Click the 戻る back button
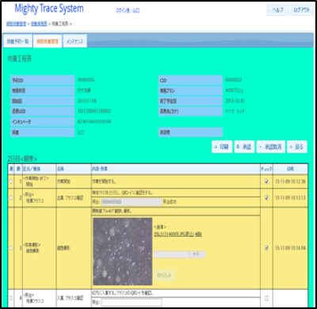This screenshot has height=309, width=317. 297,147
